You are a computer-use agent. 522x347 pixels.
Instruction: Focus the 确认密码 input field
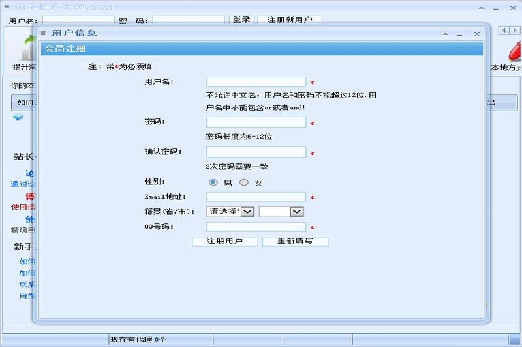256,152
